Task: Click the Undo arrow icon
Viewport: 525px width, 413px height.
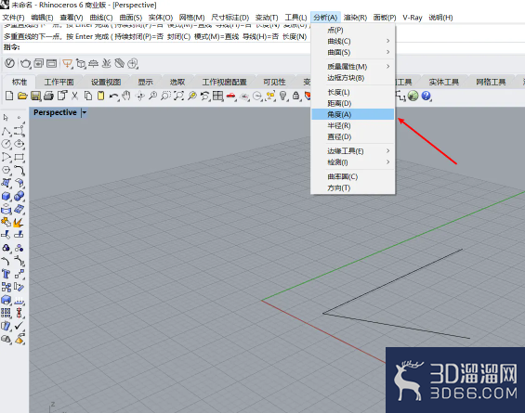Action: 113,97
